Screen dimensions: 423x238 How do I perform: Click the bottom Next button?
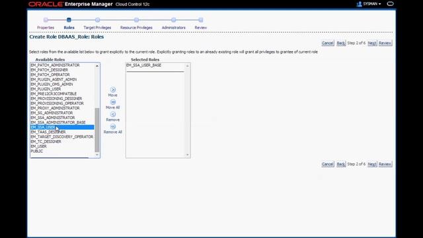coord(372,164)
